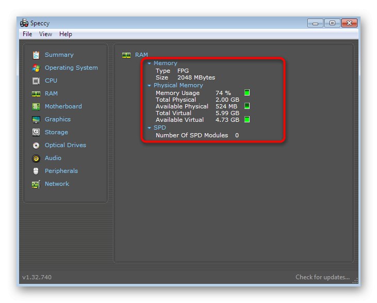Click the Summary clipboard icon
The height and width of the screenshot is (303, 377).
tap(36, 55)
